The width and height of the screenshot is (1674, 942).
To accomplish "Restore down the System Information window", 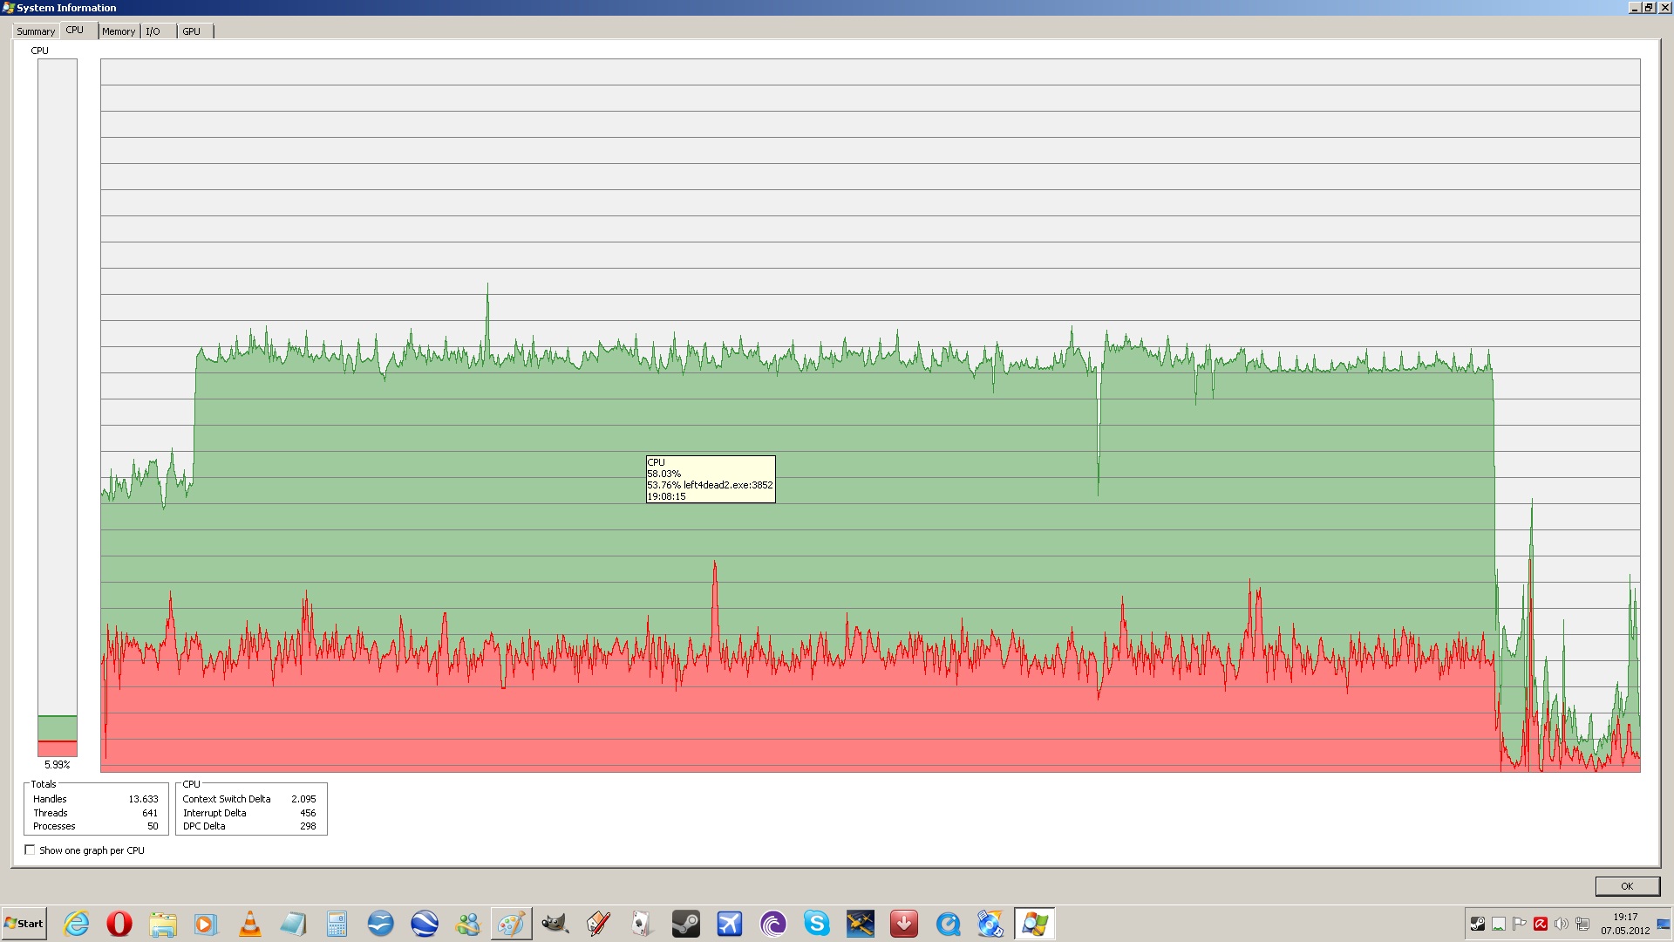I will (x=1649, y=8).
